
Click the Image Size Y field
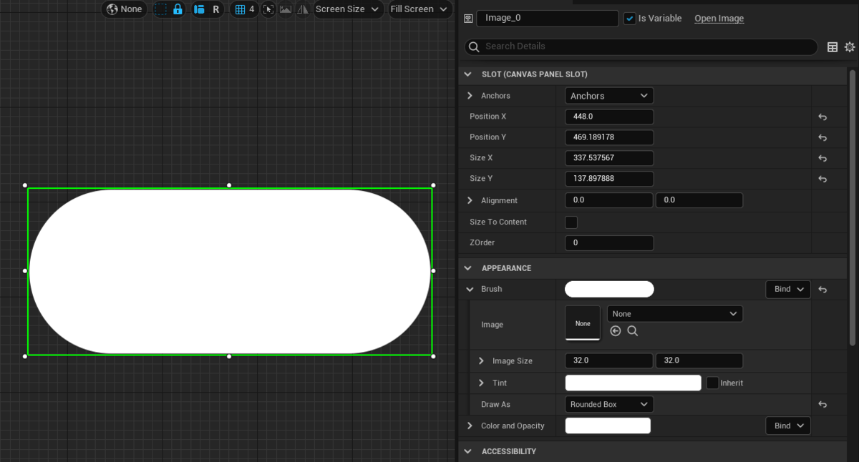click(x=699, y=360)
